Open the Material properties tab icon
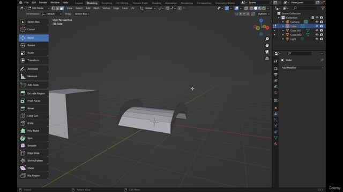The image size is (343, 192). point(275,143)
